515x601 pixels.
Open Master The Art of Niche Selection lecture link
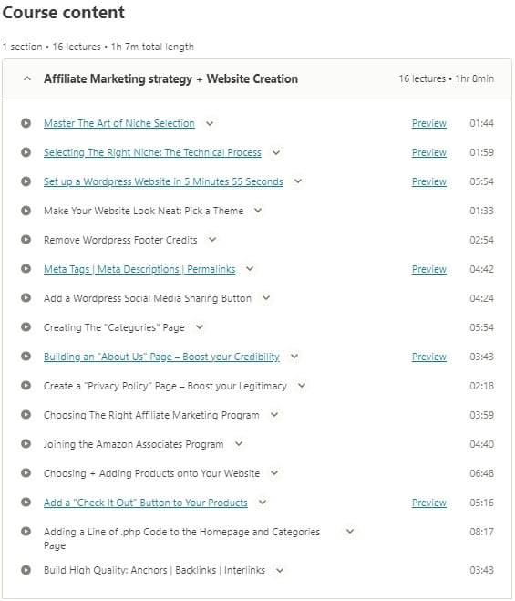[x=119, y=123]
